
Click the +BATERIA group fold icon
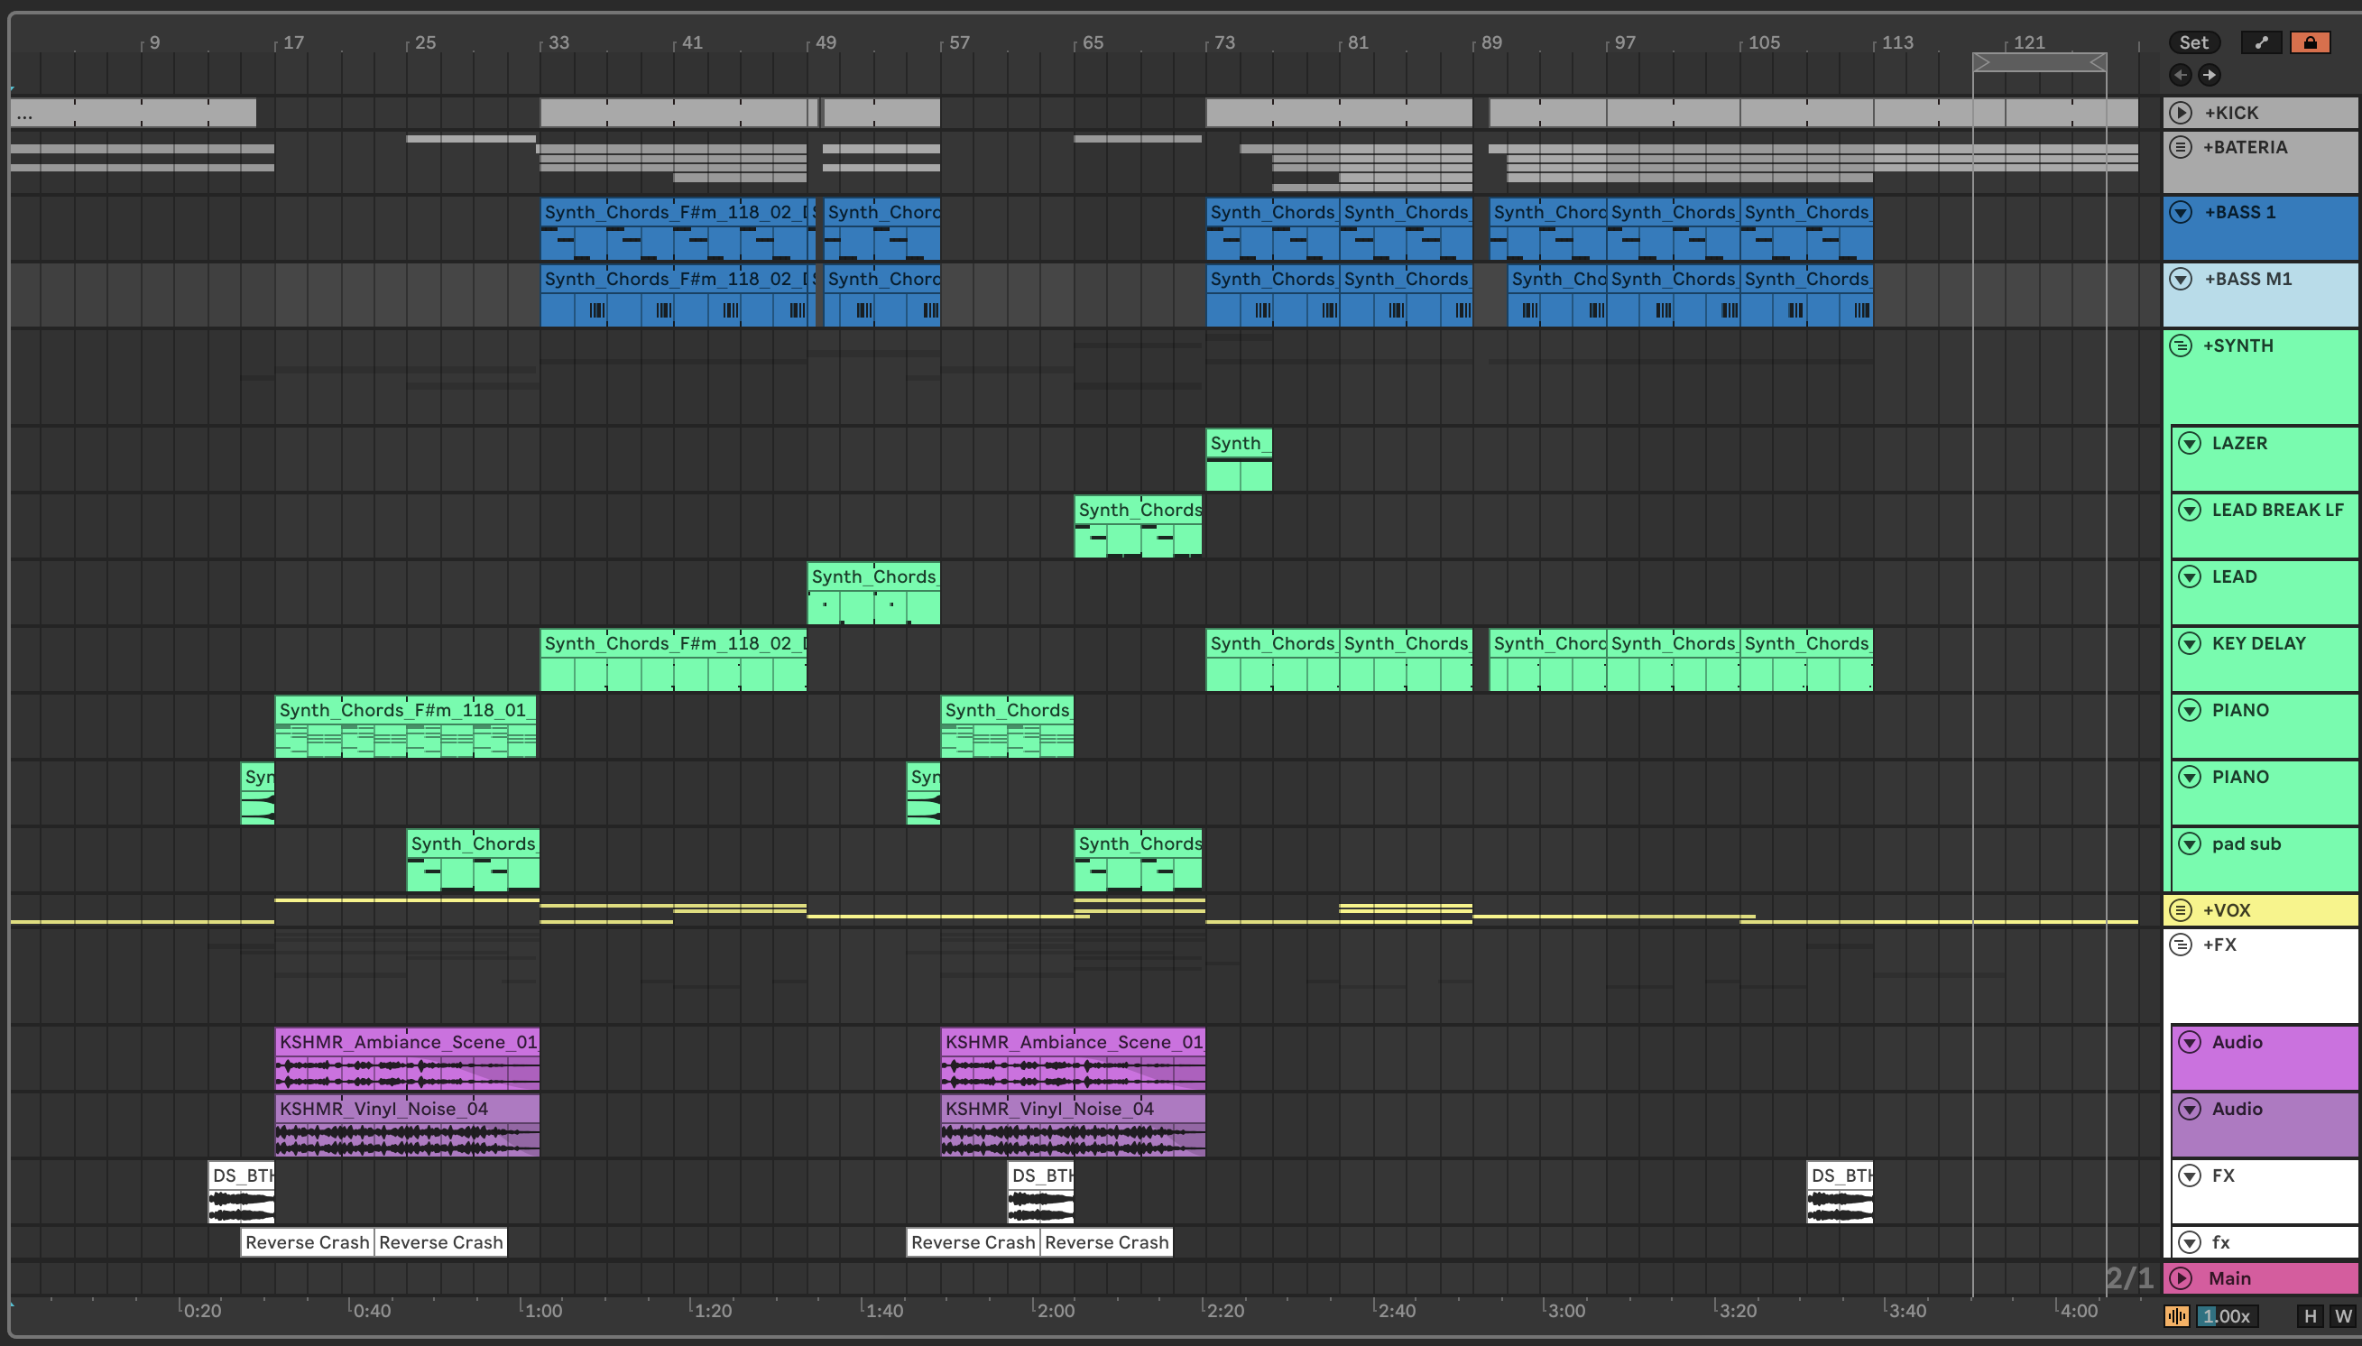point(2181,147)
